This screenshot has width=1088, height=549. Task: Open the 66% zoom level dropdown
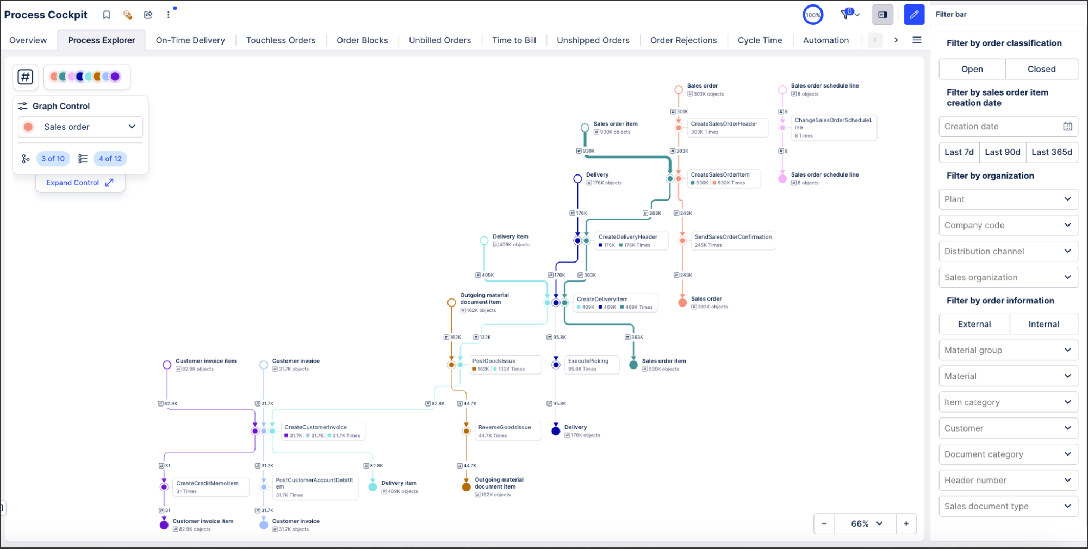(x=866, y=523)
